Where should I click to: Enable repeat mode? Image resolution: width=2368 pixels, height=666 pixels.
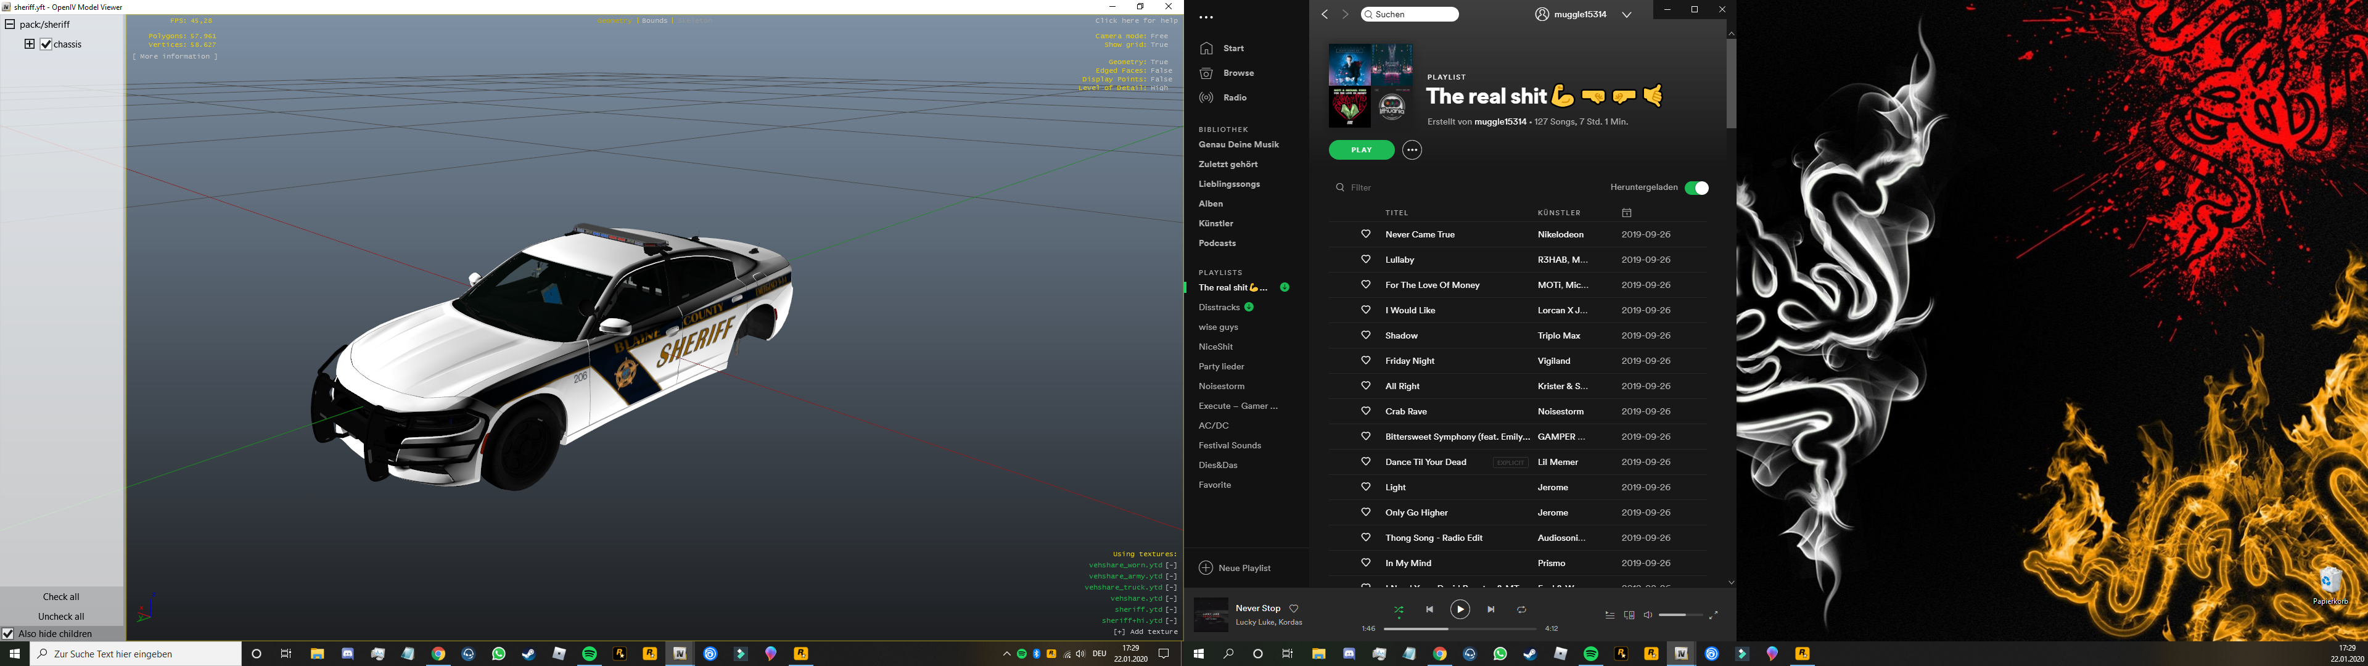(1521, 610)
